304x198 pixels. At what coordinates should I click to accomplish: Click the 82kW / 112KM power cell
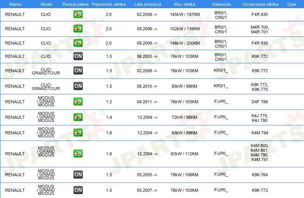[x=184, y=154]
